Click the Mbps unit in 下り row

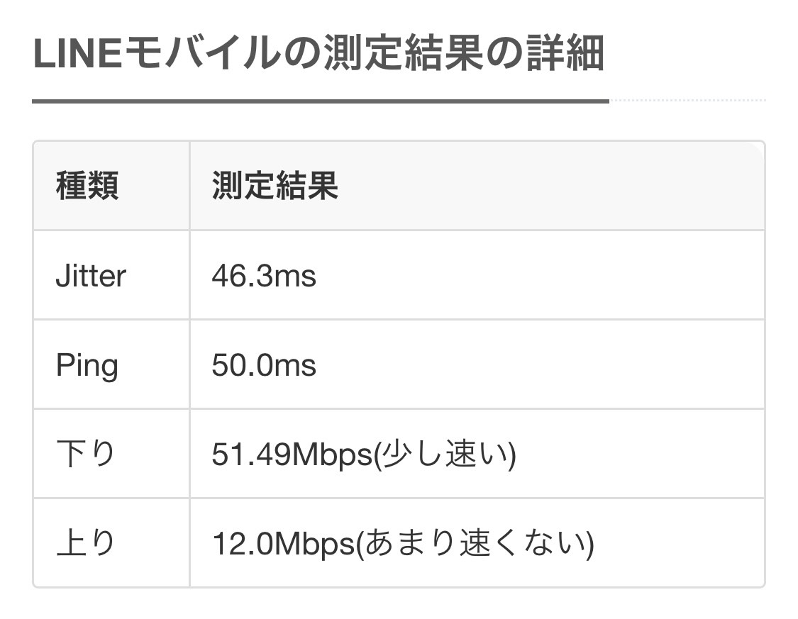[x=333, y=455]
